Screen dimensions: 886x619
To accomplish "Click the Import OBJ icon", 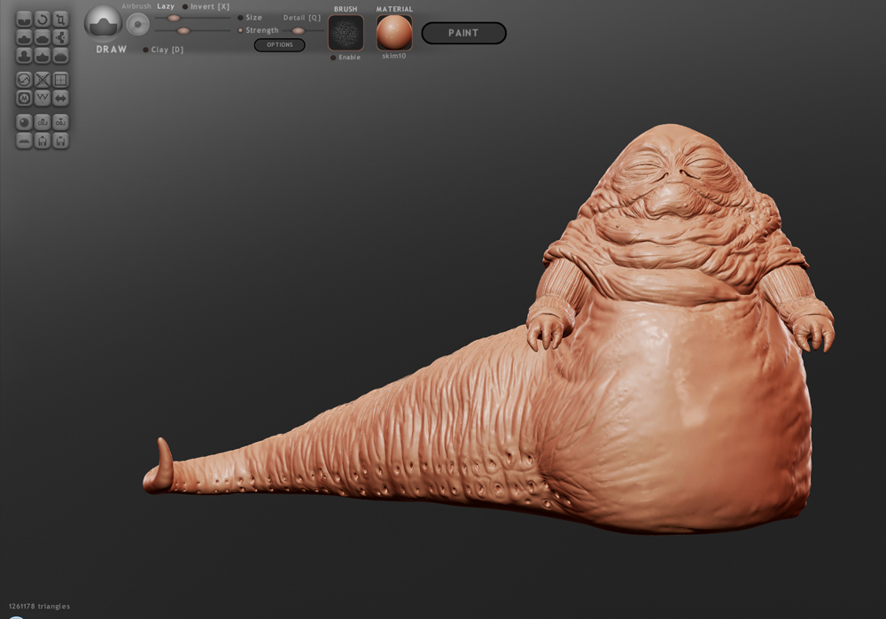I will pyautogui.click(x=43, y=122).
